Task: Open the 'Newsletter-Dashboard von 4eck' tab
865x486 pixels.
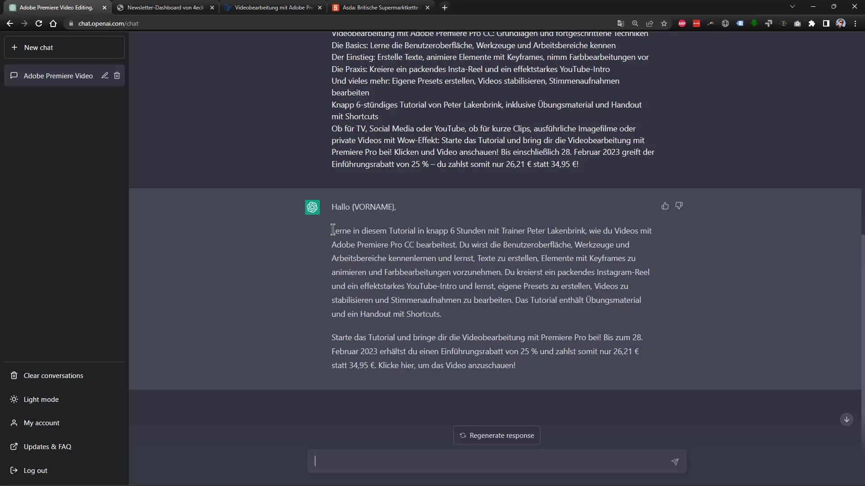Action: click(x=166, y=7)
